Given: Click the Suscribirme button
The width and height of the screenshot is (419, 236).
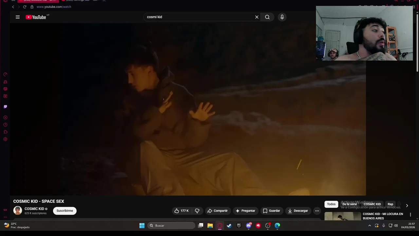Looking at the screenshot, I should click(x=65, y=211).
